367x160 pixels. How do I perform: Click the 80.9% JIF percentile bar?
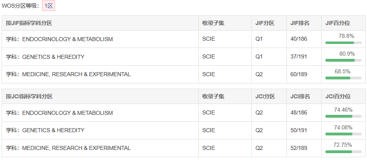(344, 60)
